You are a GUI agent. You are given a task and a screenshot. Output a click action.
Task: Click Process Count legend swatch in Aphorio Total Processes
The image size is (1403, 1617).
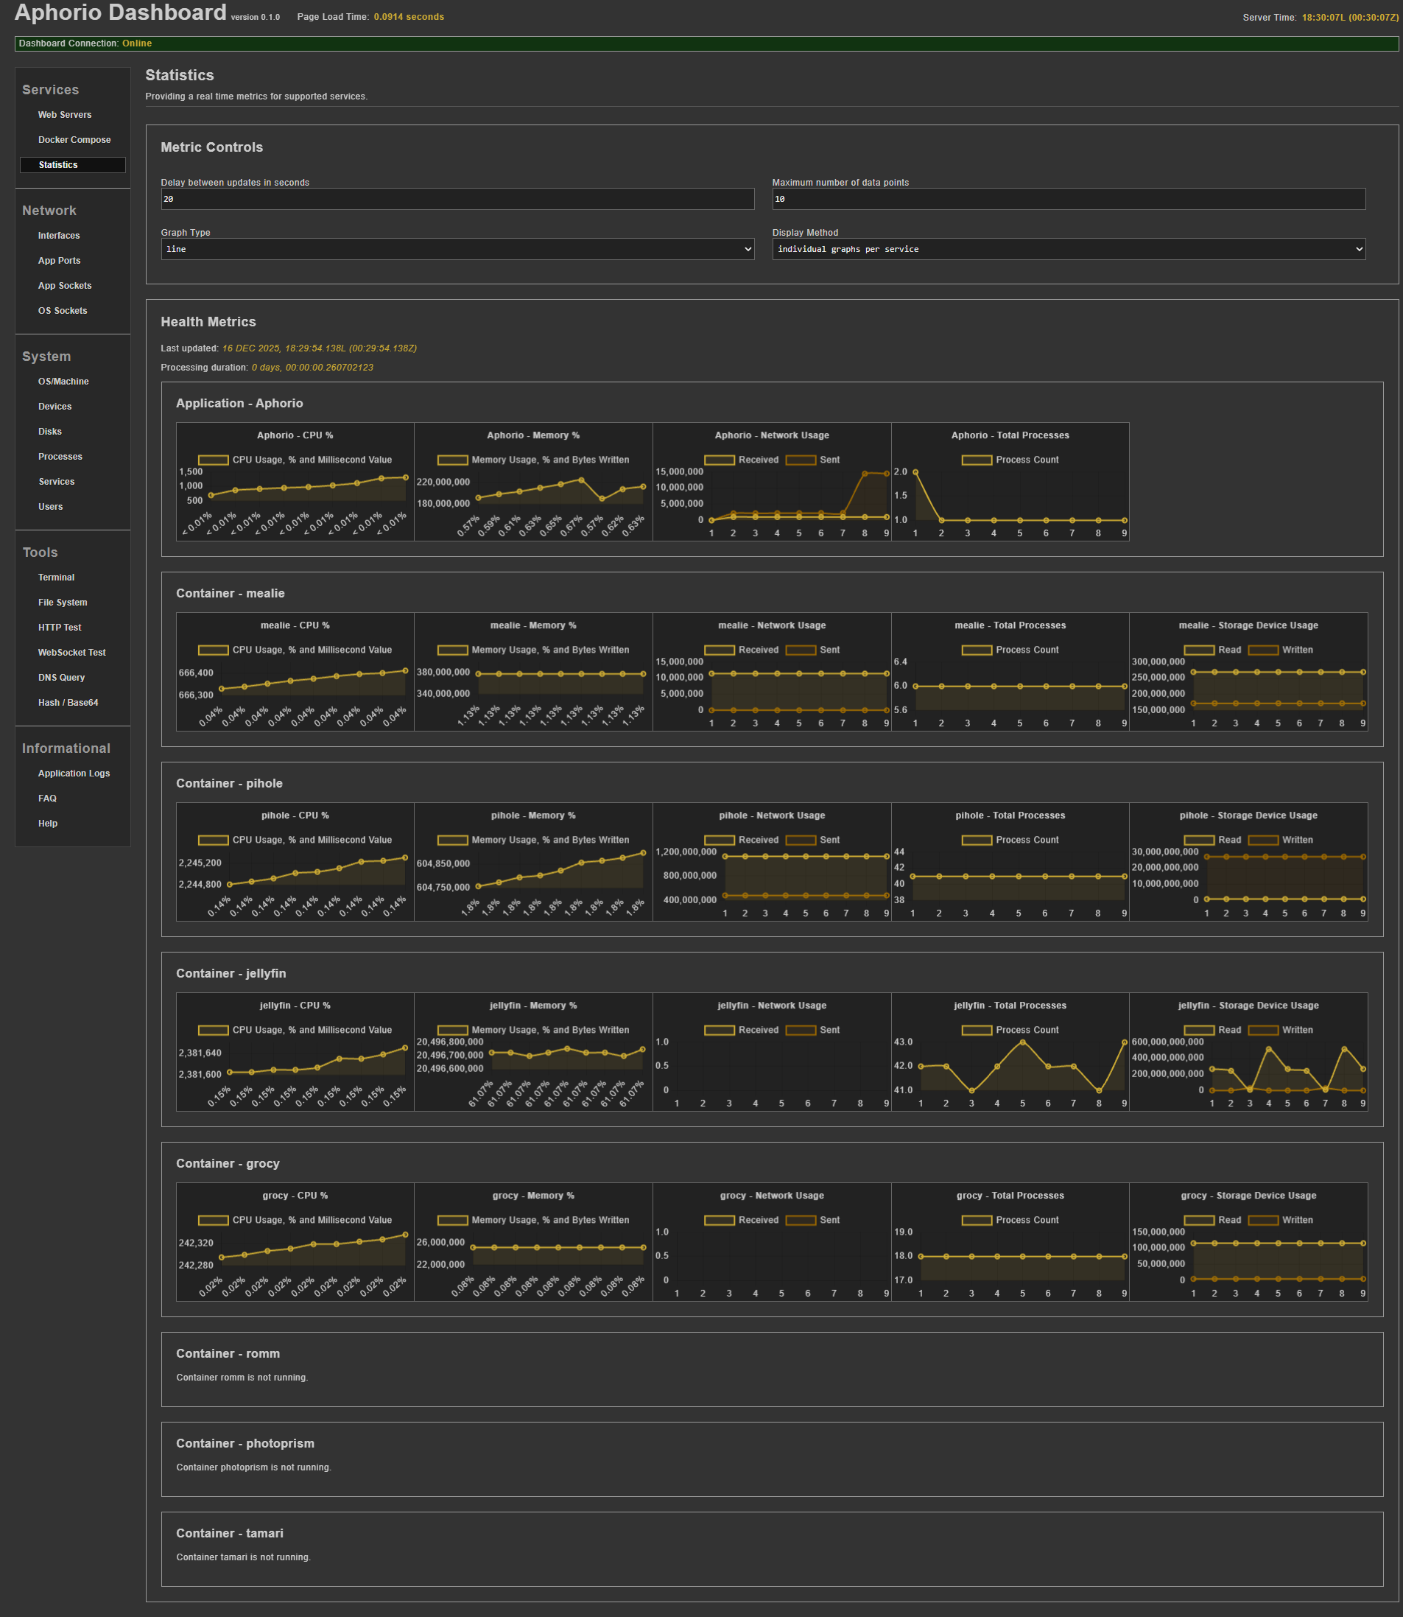coord(977,460)
